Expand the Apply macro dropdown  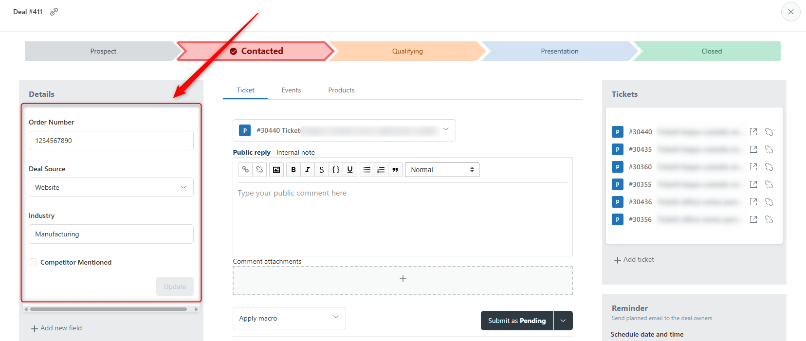click(x=289, y=318)
